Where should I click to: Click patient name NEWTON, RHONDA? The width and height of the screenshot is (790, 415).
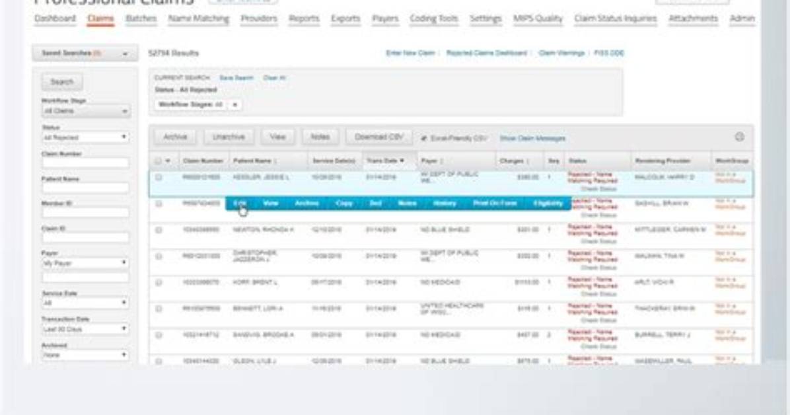point(264,230)
